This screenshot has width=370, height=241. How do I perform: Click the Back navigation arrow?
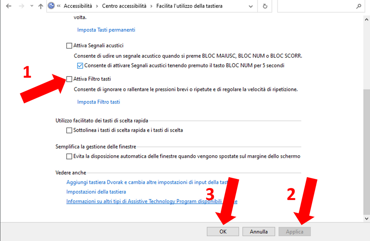[x=9, y=6]
